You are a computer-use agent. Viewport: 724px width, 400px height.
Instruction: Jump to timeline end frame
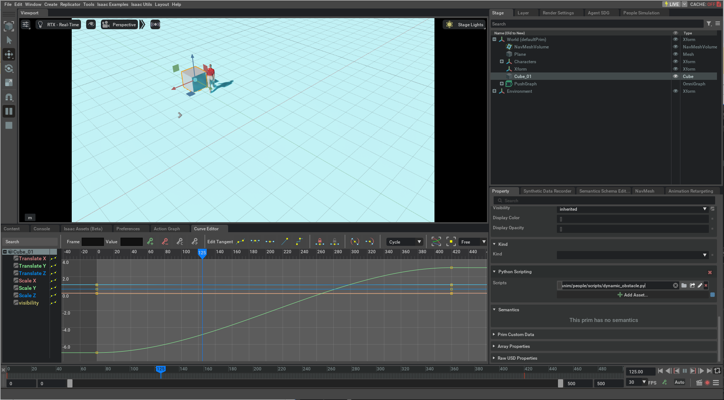click(709, 371)
